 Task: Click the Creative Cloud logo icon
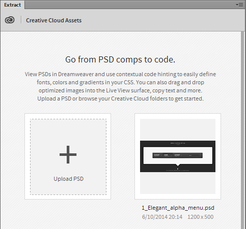(10, 20)
